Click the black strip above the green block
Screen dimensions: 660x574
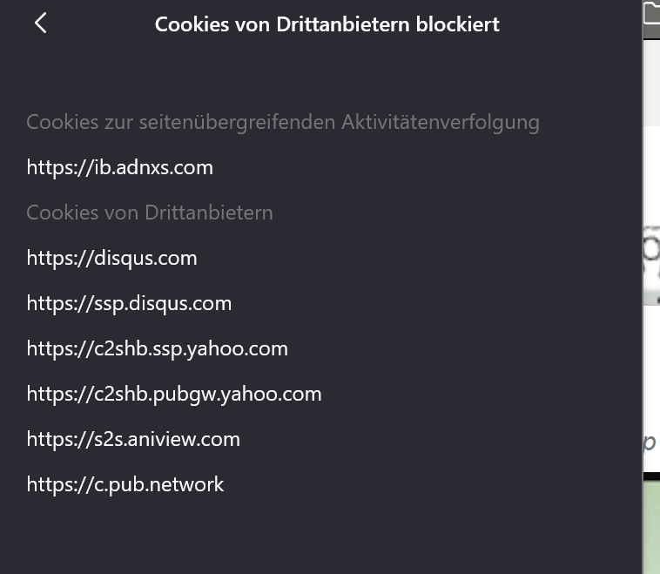tap(651, 476)
